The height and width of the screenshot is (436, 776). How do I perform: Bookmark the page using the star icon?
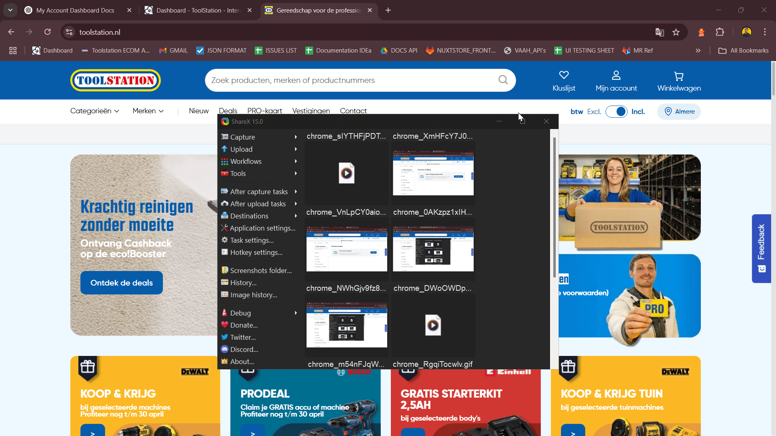click(676, 32)
